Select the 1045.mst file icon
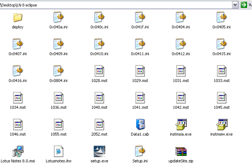The height and width of the screenshot is (166, 252). [222, 97]
